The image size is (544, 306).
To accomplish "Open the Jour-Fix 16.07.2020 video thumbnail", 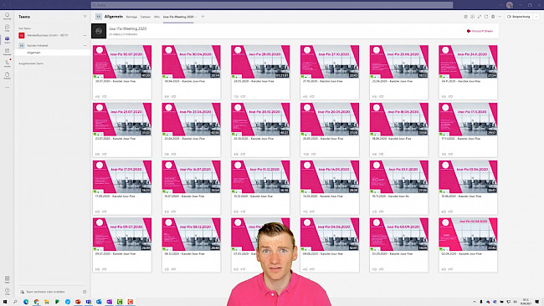I will click(x=191, y=176).
